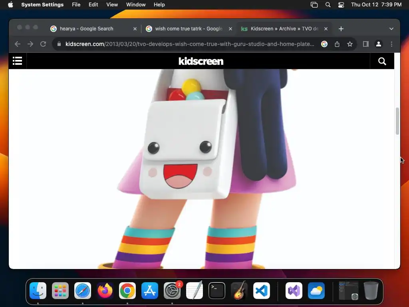
Task: Share this page with the share icon
Action: click(337, 44)
